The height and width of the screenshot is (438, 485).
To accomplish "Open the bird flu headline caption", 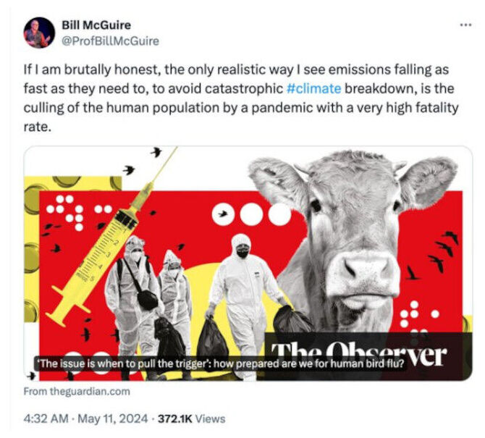I will pyautogui.click(x=220, y=363).
